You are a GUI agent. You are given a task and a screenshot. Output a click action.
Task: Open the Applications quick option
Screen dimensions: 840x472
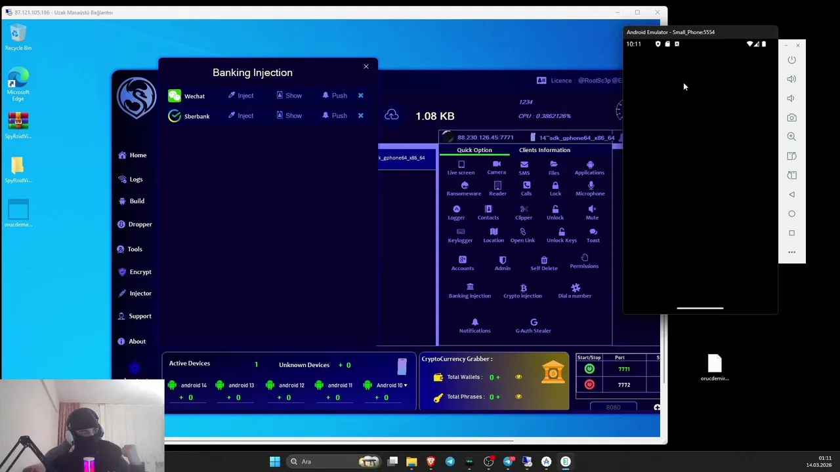589,168
